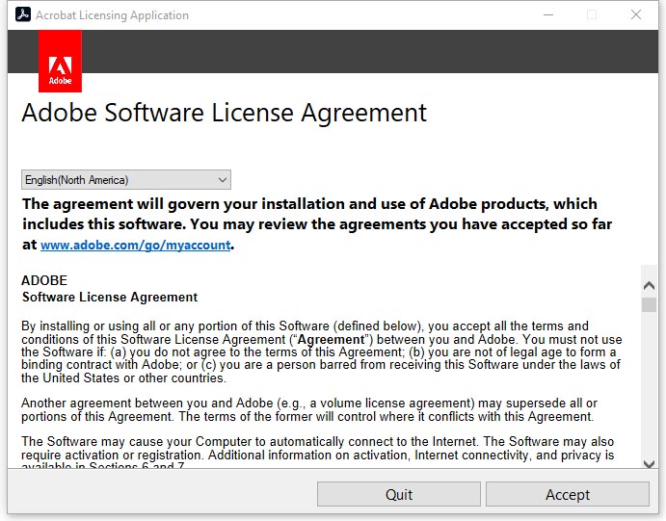
Task: Click the paragraph starting "By installing or using"
Action: coord(322,352)
